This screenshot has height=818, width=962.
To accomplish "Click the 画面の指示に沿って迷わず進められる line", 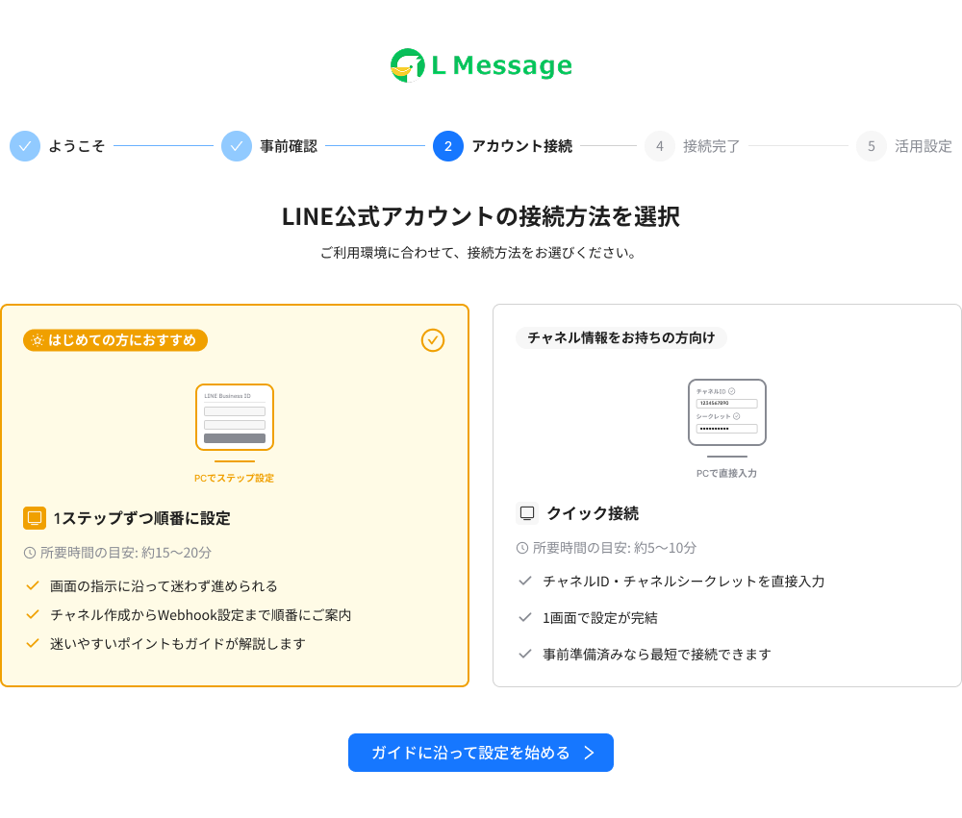I will coord(164,586).
